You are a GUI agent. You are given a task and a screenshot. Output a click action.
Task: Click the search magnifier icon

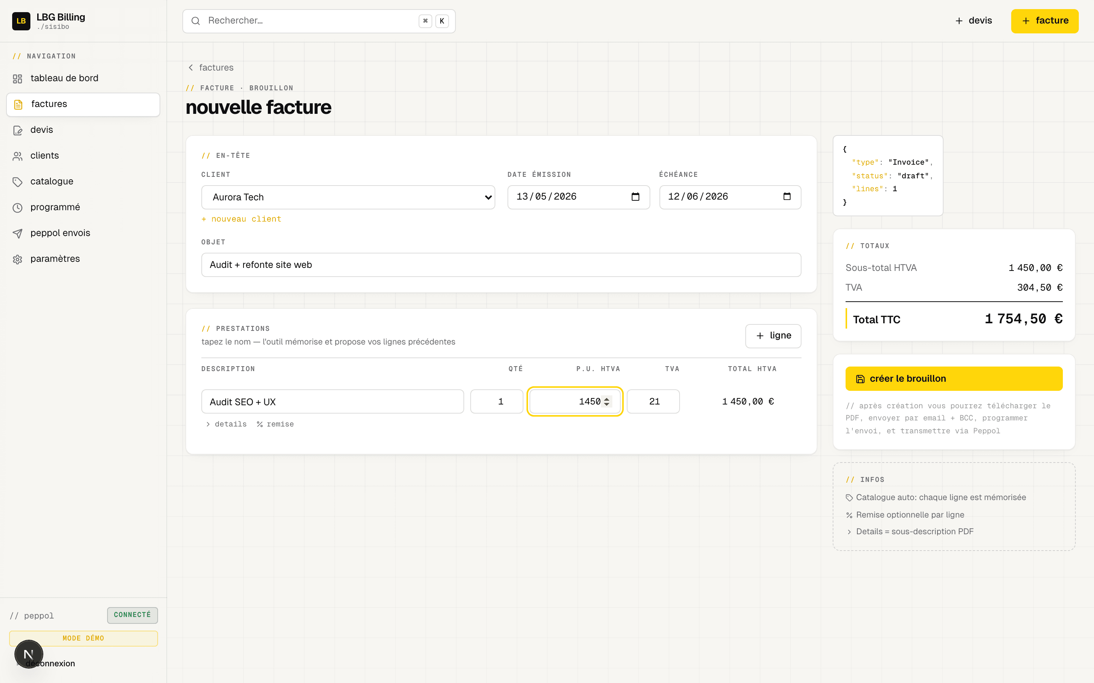(195, 21)
